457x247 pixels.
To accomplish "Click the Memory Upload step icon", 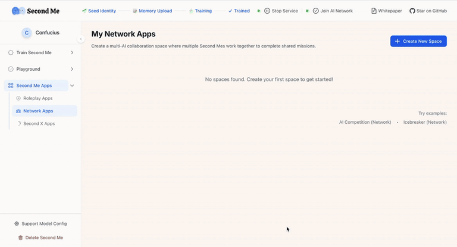I will point(134,11).
